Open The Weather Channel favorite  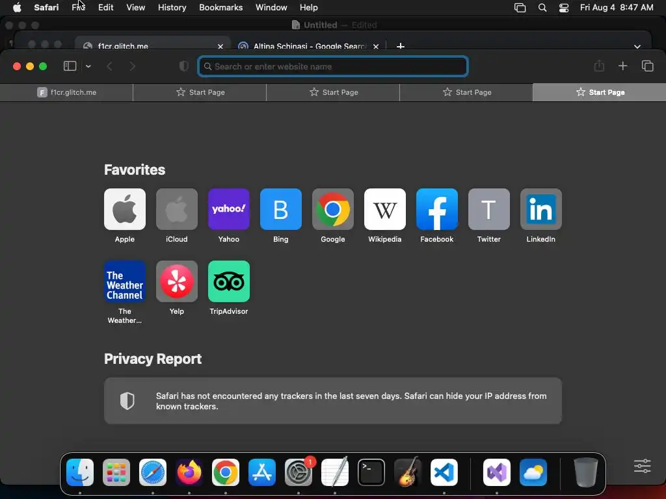(x=124, y=281)
